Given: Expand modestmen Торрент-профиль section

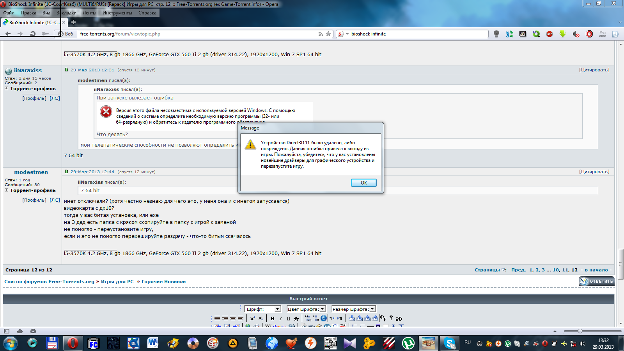Looking at the screenshot, I should tap(7, 190).
